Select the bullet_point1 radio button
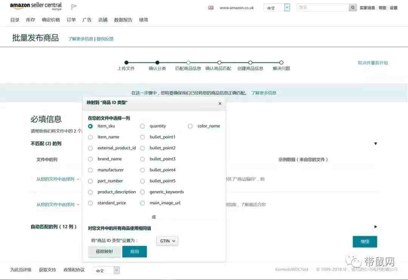Viewport: 408px width, 280px height. click(142, 137)
